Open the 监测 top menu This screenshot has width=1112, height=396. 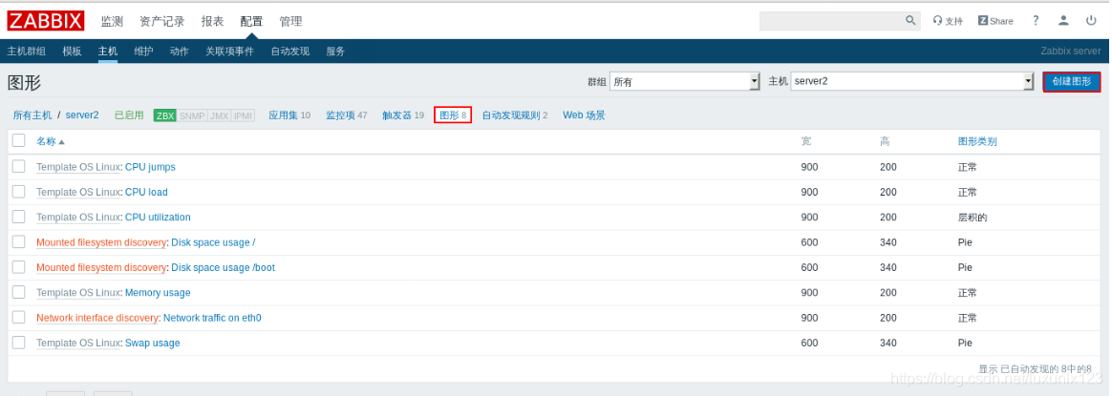112,21
